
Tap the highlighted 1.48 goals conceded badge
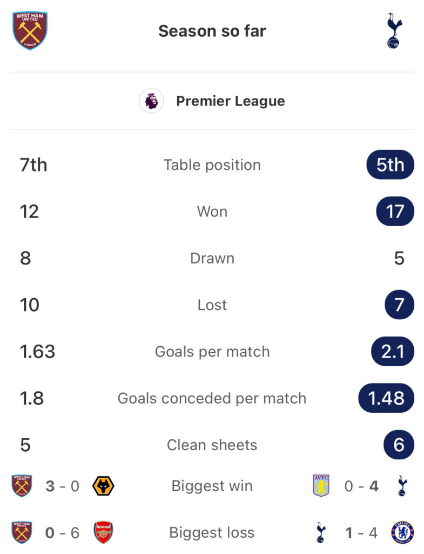(x=386, y=398)
